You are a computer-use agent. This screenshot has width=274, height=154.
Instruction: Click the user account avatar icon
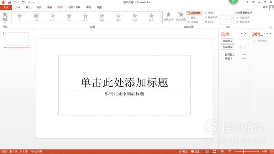click(x=272, y=8)
